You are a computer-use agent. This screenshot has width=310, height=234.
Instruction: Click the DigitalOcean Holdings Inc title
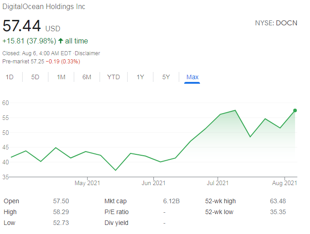(44, 7)
